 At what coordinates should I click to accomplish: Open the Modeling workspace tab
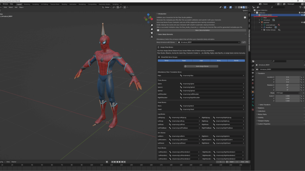27,4
